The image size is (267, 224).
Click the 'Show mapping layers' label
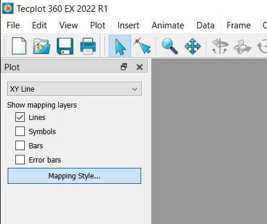(42, 105)
